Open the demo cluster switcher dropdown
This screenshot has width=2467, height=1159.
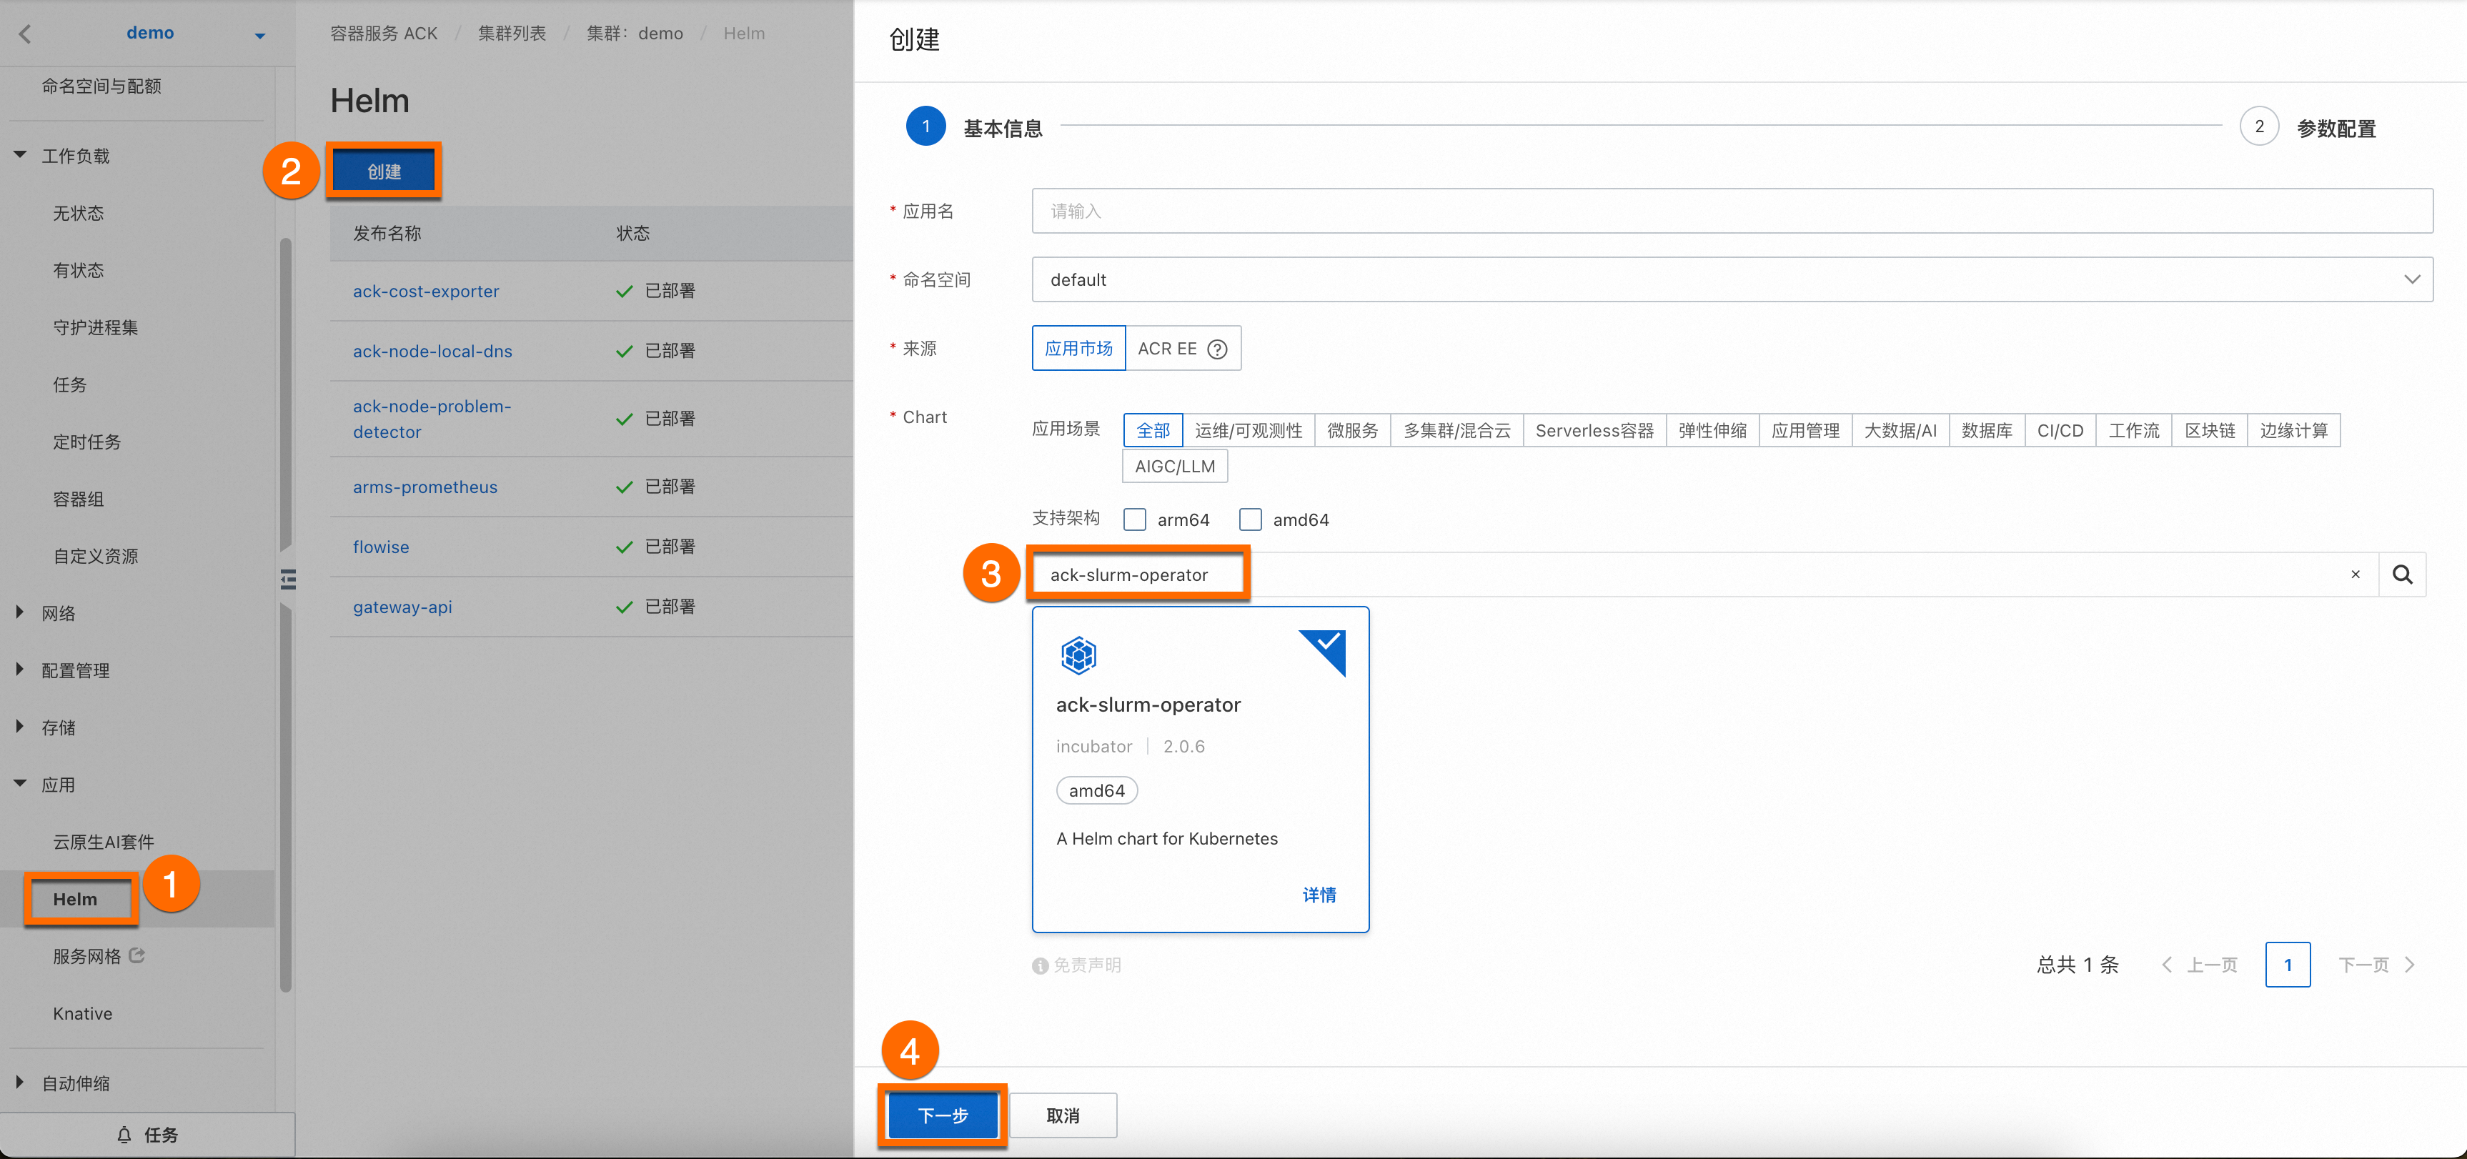[x=259, y=36]
